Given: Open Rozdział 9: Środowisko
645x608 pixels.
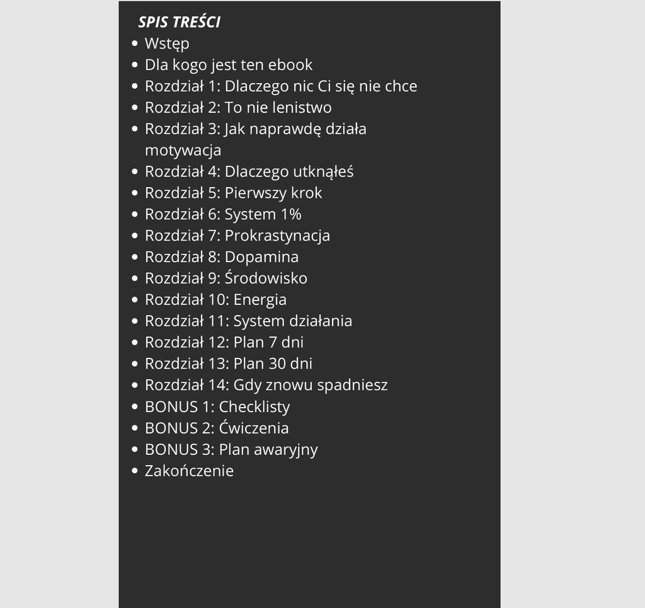Looking at the screenshot, I should 226,278.
